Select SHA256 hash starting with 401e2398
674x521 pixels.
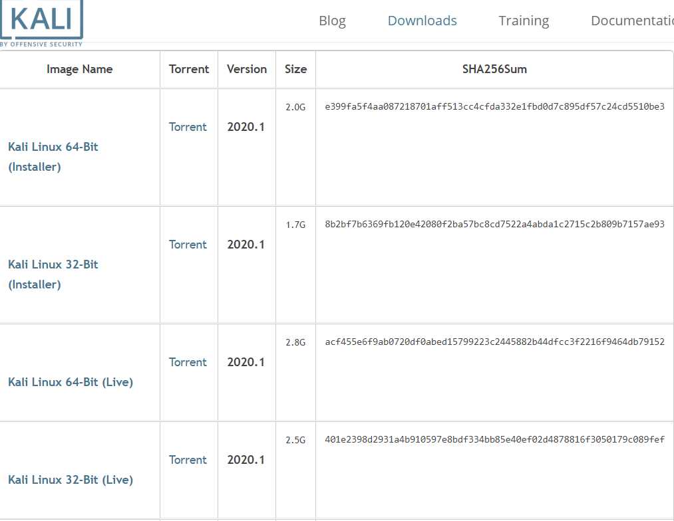click(495, 439)
